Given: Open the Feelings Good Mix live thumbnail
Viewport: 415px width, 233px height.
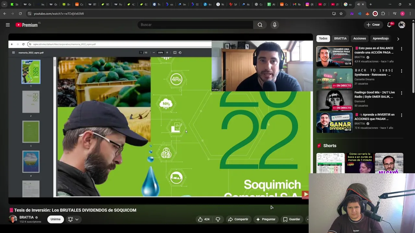Looking at the screenshot, I should [x=334, y=100].
